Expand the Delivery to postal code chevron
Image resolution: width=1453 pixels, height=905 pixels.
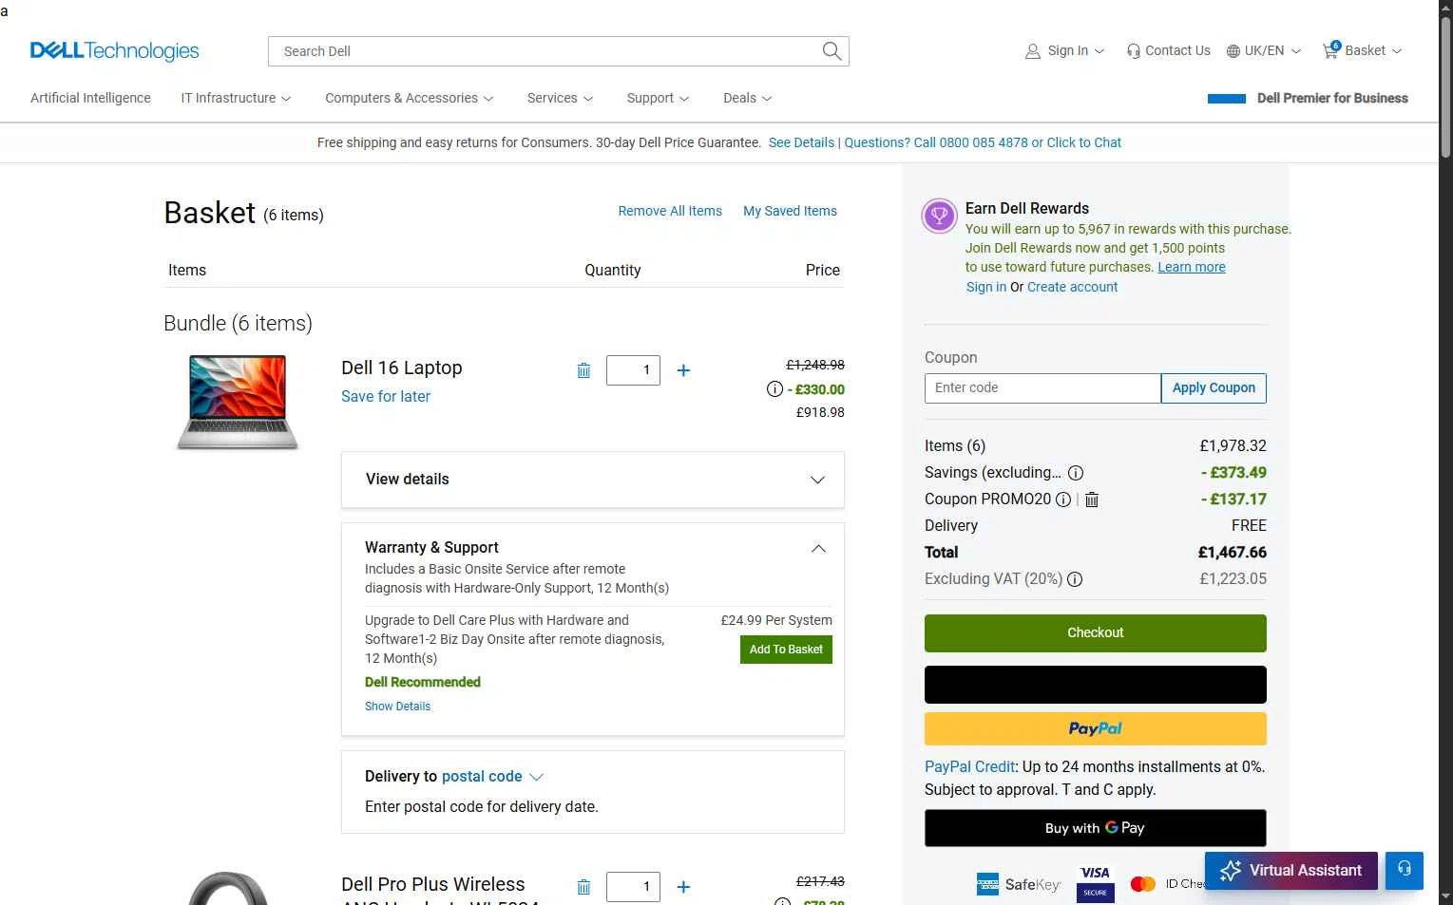(536, 777)
